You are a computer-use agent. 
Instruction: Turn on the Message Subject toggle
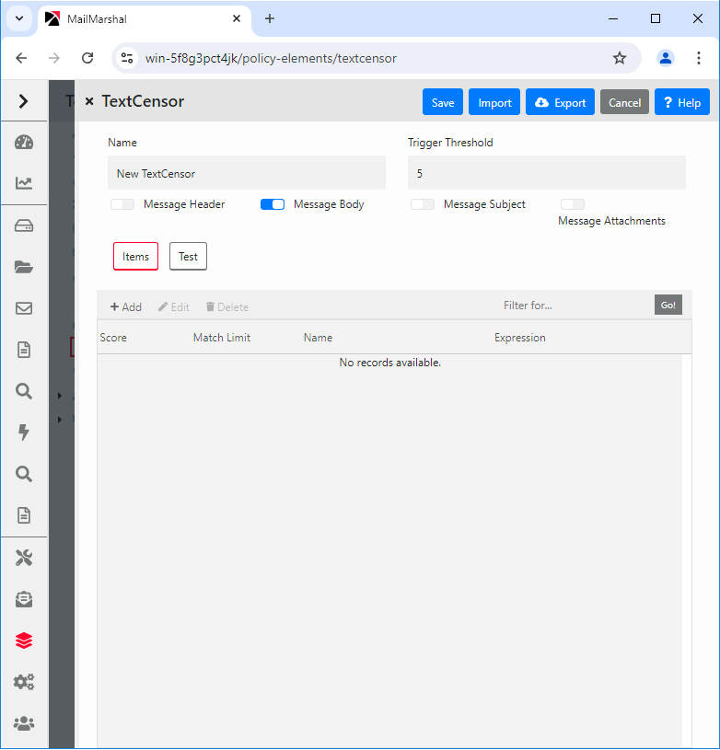click(x=423, y=204)
